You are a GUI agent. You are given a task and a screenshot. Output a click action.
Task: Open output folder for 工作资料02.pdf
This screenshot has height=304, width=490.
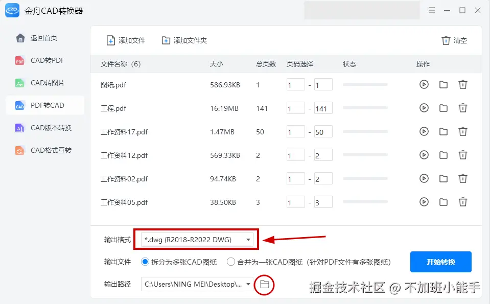443,179
